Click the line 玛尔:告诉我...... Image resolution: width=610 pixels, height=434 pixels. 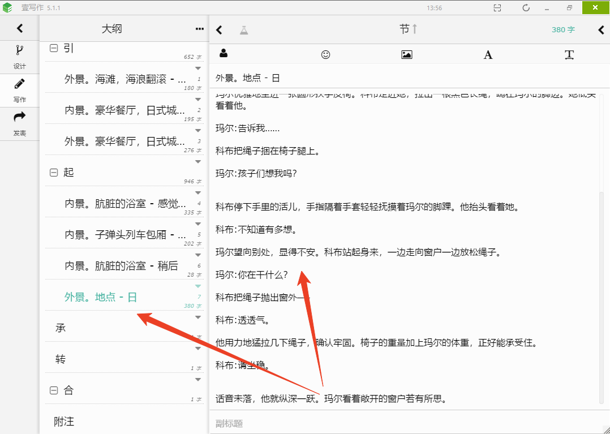[x=247, y=128]
